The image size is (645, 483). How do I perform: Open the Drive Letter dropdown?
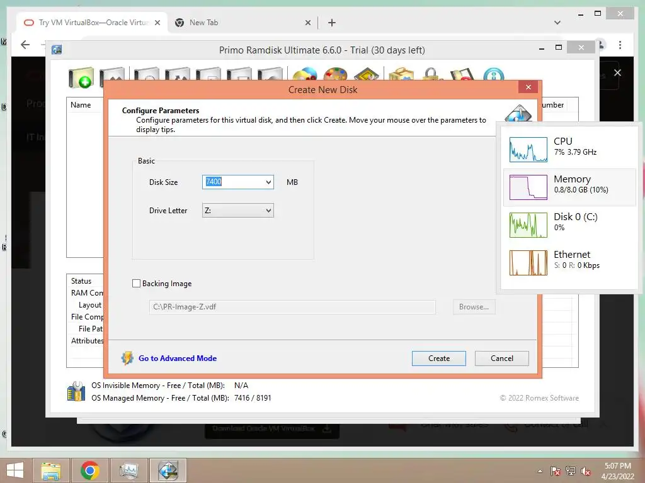[x=237, y=211]
